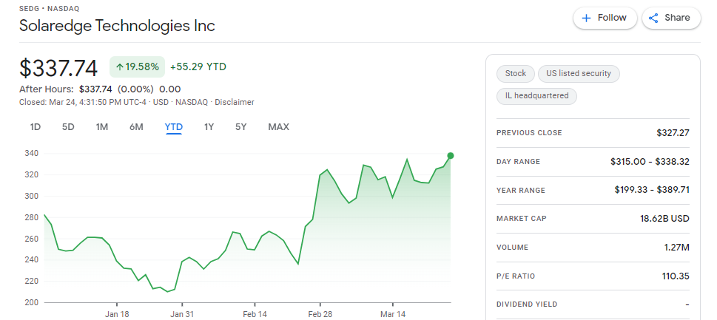Viewport: 717px width, 320px height.
Task: Click the DIVIDEND YIELD label
Action: pos(527,304)
